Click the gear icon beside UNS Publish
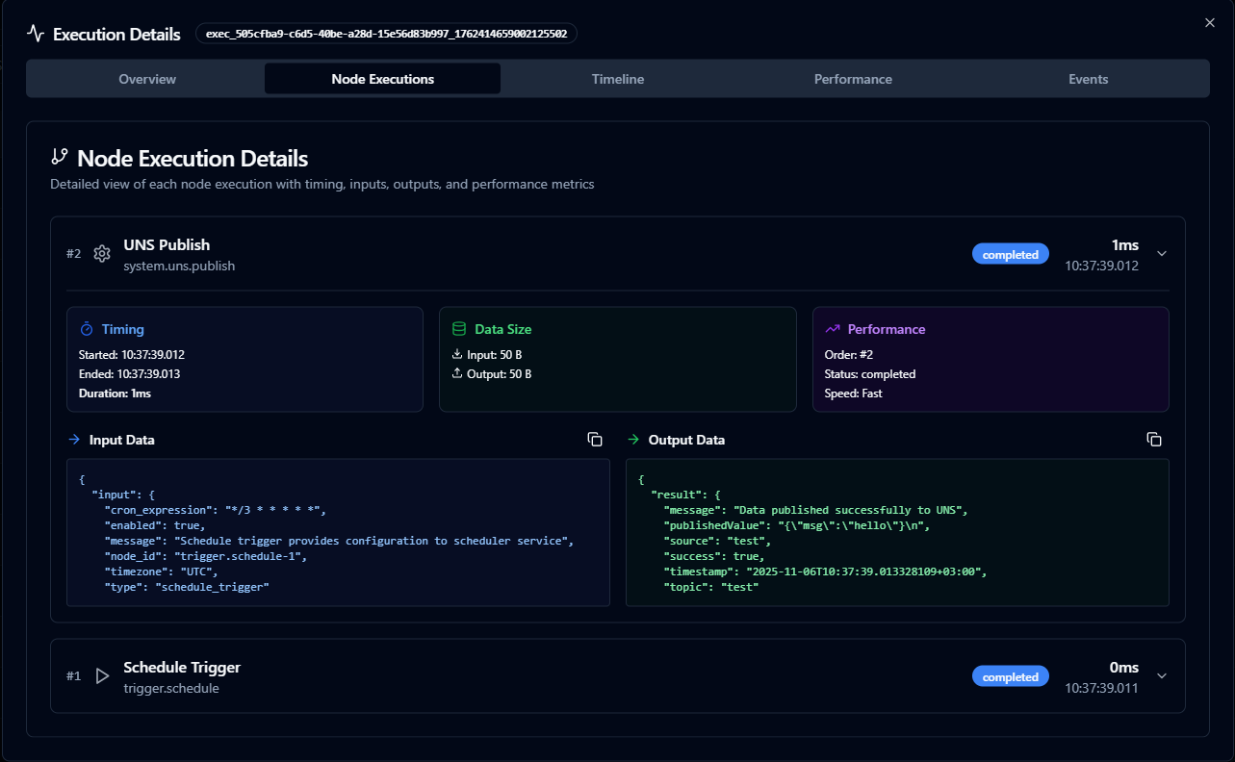This screenshot has height=762, width=1235. 102,254
